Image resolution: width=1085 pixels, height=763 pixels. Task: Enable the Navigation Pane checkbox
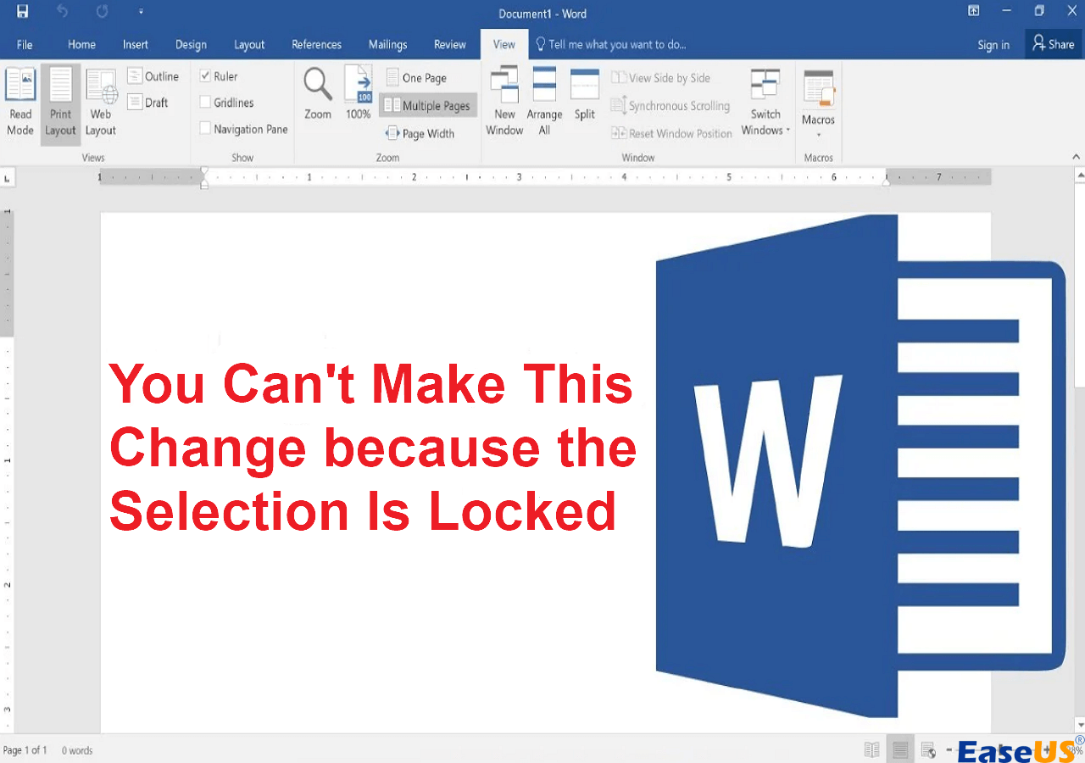(x=205, y=129)
